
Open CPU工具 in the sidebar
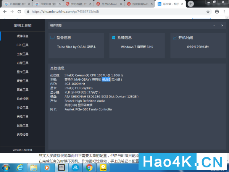click(23, 45)
